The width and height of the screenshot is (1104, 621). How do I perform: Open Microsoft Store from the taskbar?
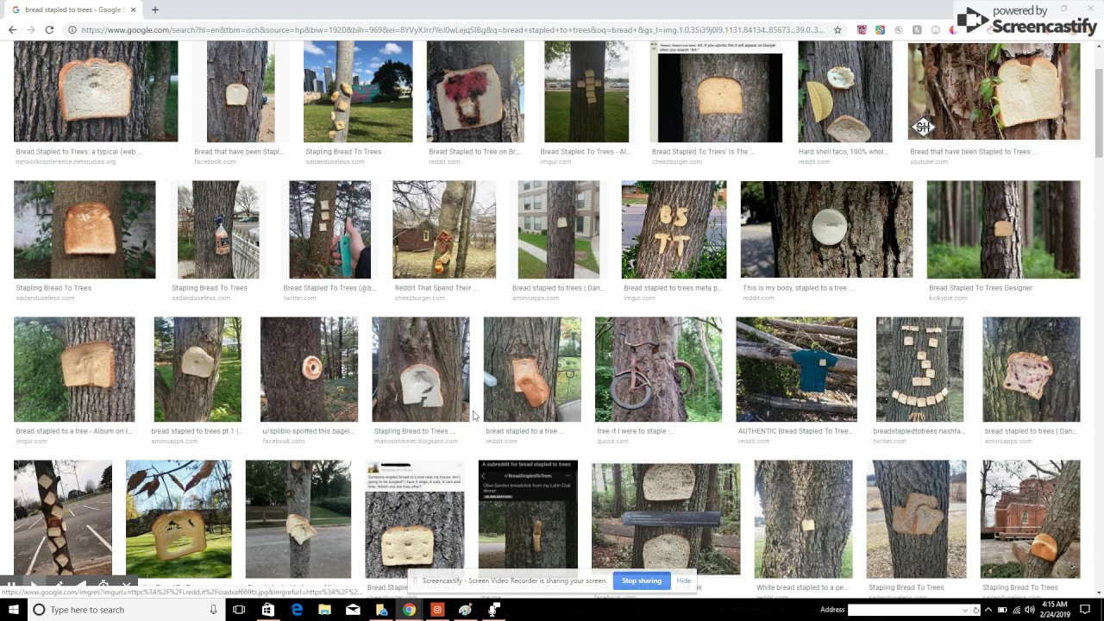coord(267,610)
